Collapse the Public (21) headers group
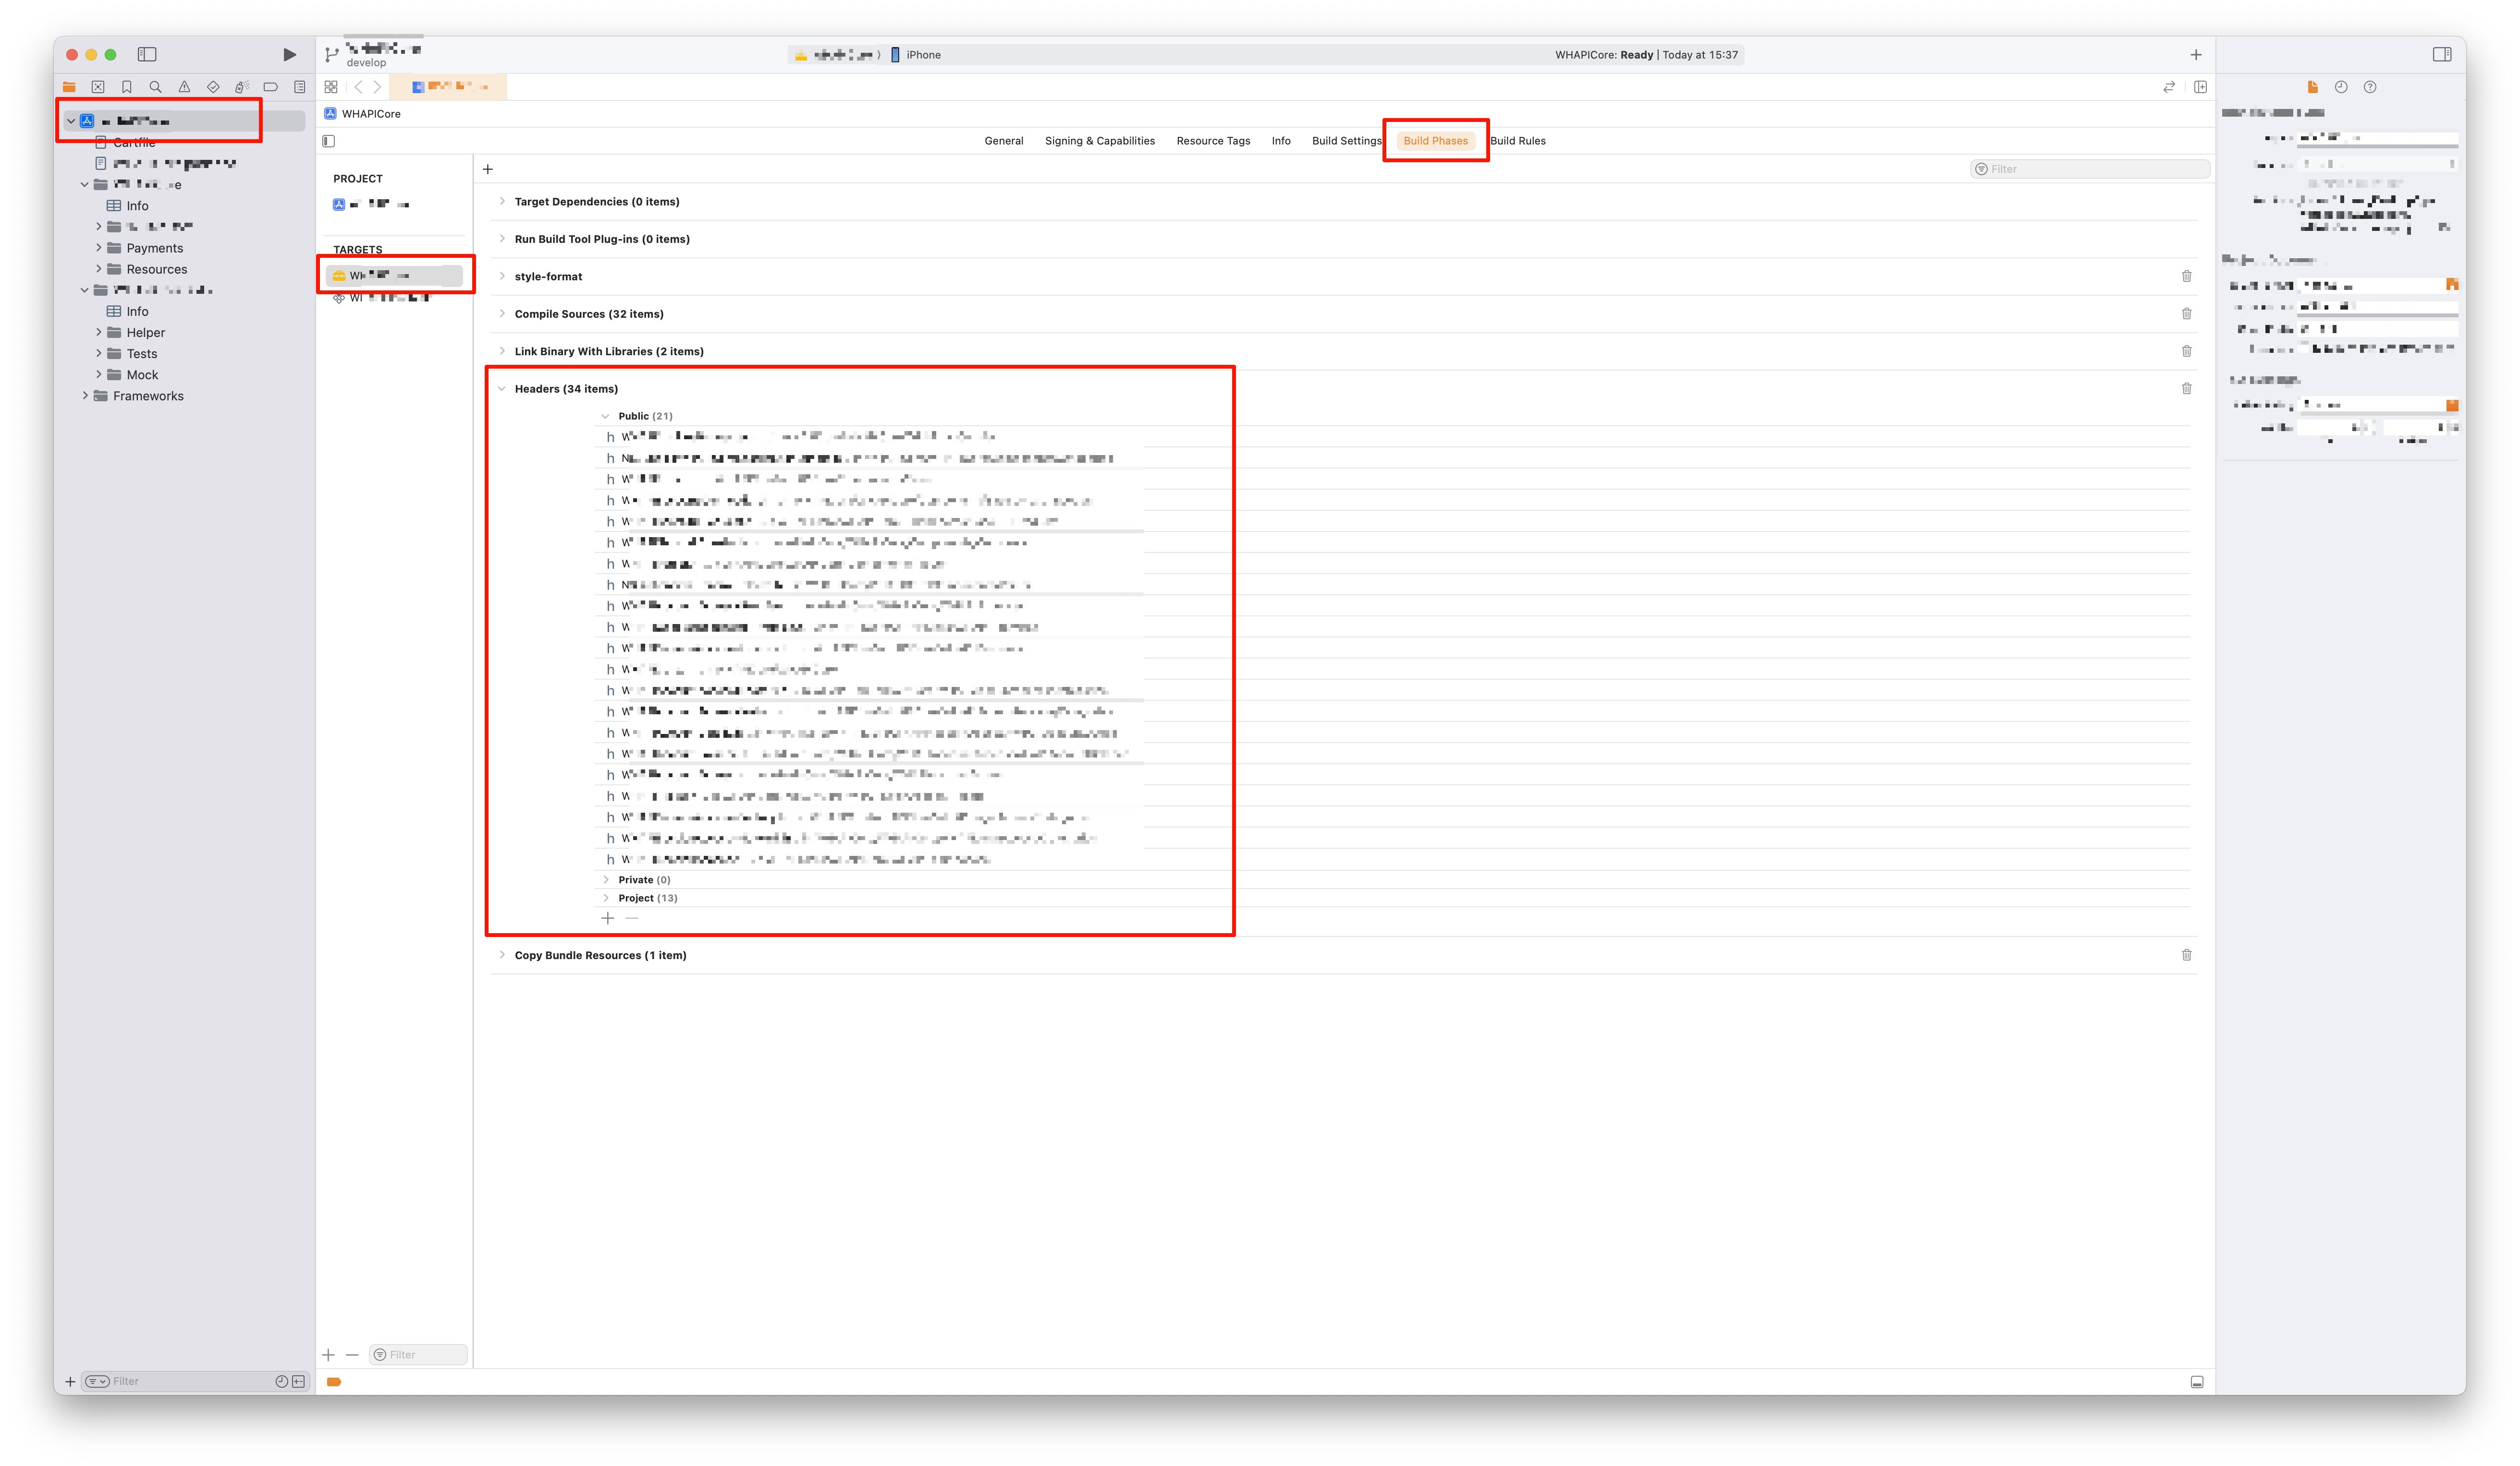Screen dimensions: 2520x1466 (x=605, y=416)
